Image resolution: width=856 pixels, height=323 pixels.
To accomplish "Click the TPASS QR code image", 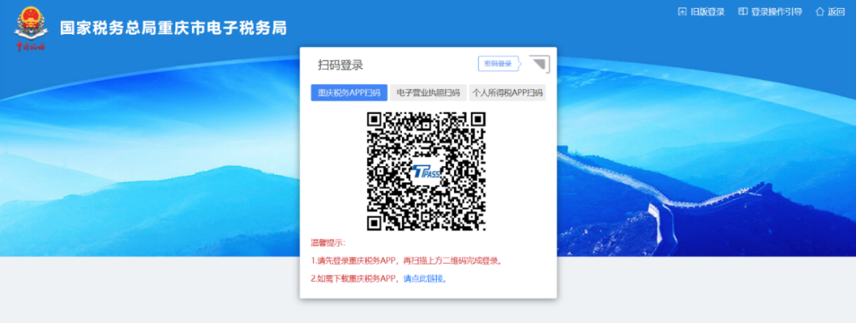I will click(426, 171).
